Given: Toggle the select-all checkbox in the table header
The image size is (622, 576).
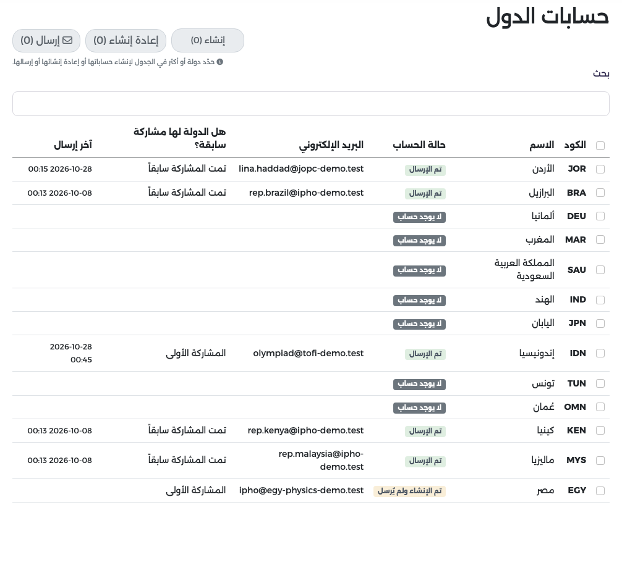Looking at the screenshot, I should pos(600,145).
